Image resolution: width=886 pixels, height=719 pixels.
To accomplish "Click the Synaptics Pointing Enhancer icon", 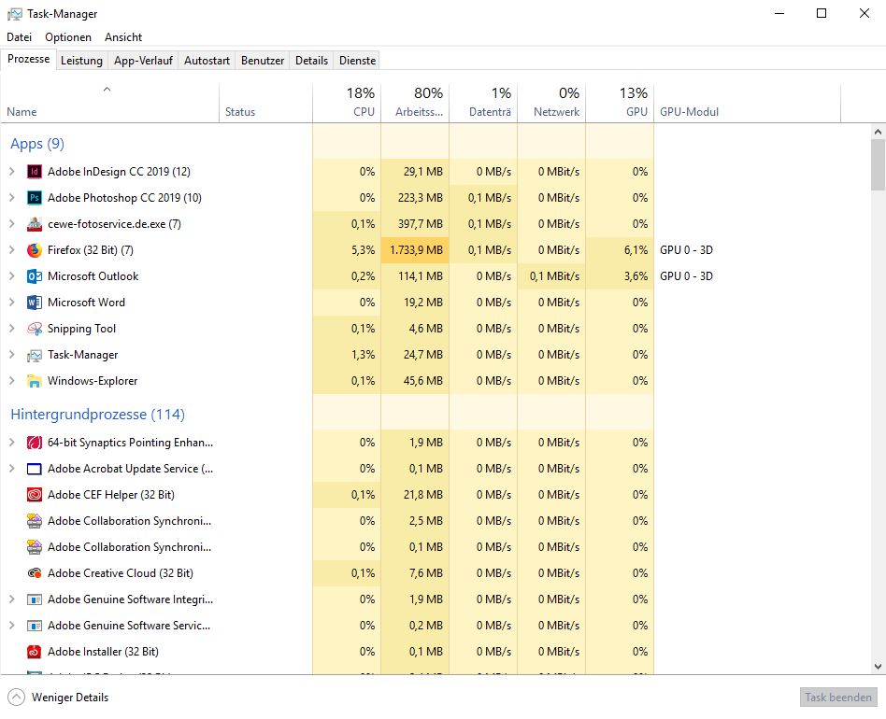I will 35,443.
